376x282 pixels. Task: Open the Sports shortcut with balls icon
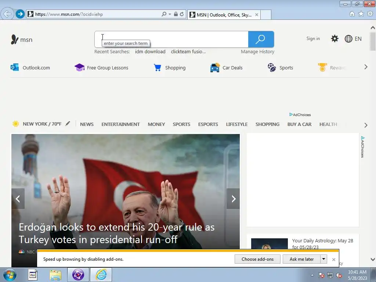280,68
